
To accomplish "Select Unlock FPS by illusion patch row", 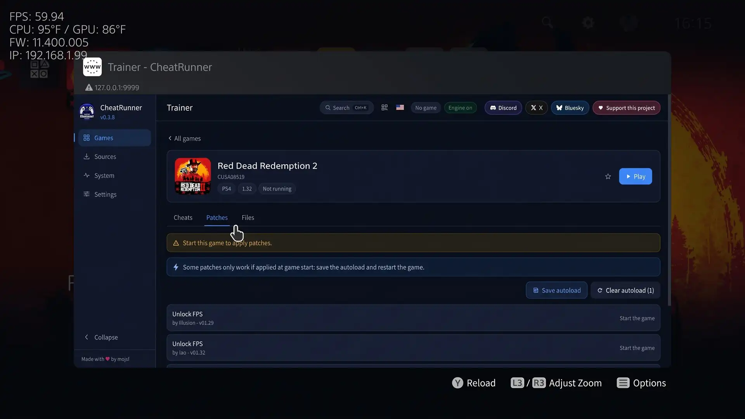I will [413, 318].
